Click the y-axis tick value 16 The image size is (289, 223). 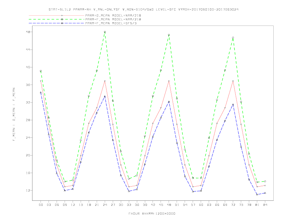point(28,173)
